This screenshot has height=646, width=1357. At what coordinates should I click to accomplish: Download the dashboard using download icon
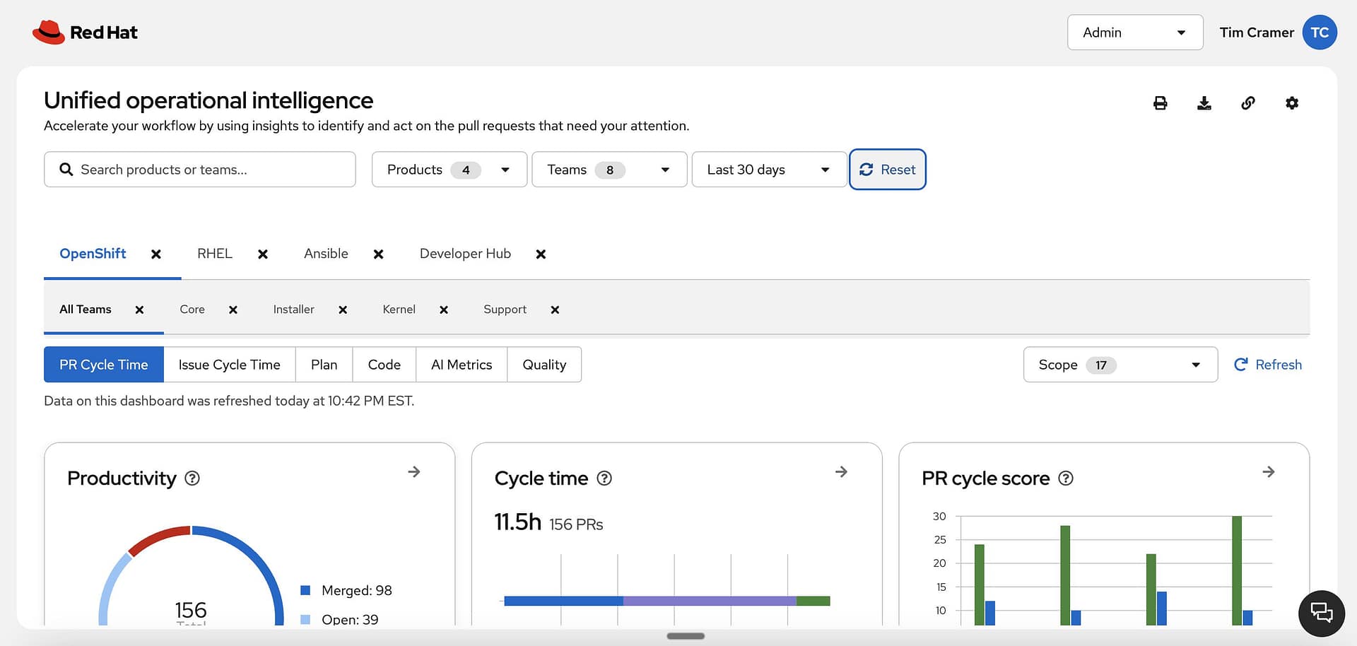[x=1204, y=103]
